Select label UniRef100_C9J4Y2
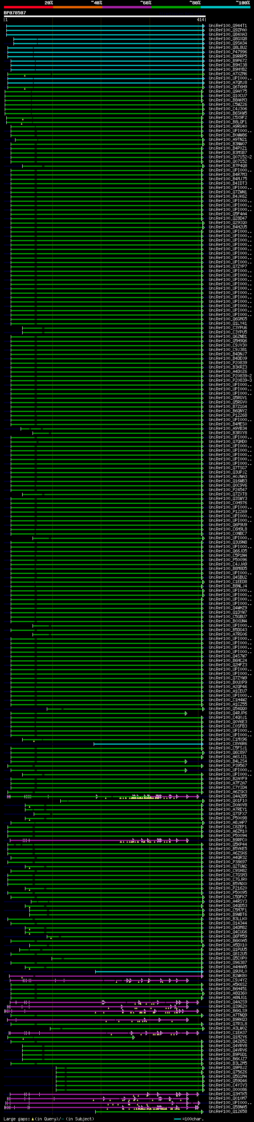 [227, 980]
